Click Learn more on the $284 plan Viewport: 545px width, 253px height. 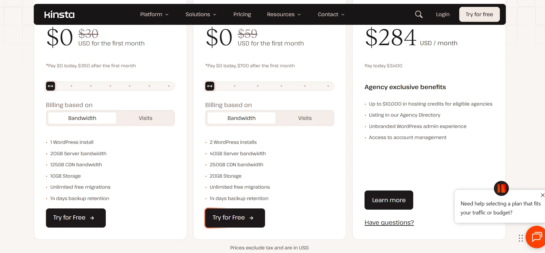(388, 200)
